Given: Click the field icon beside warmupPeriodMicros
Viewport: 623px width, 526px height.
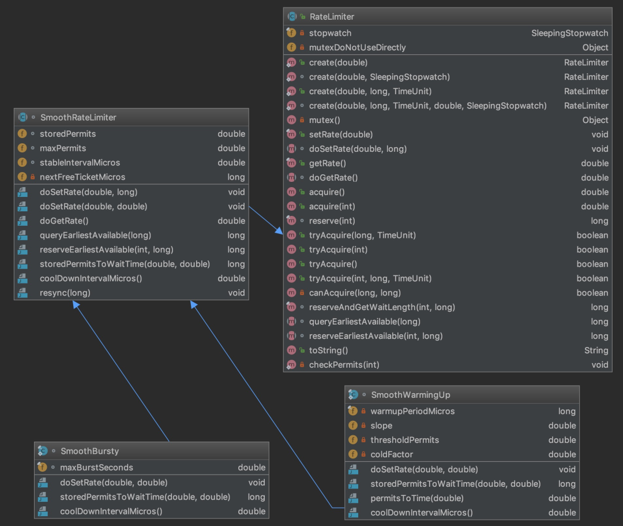Looking at the screenshot, I should [x=352, y=411].
